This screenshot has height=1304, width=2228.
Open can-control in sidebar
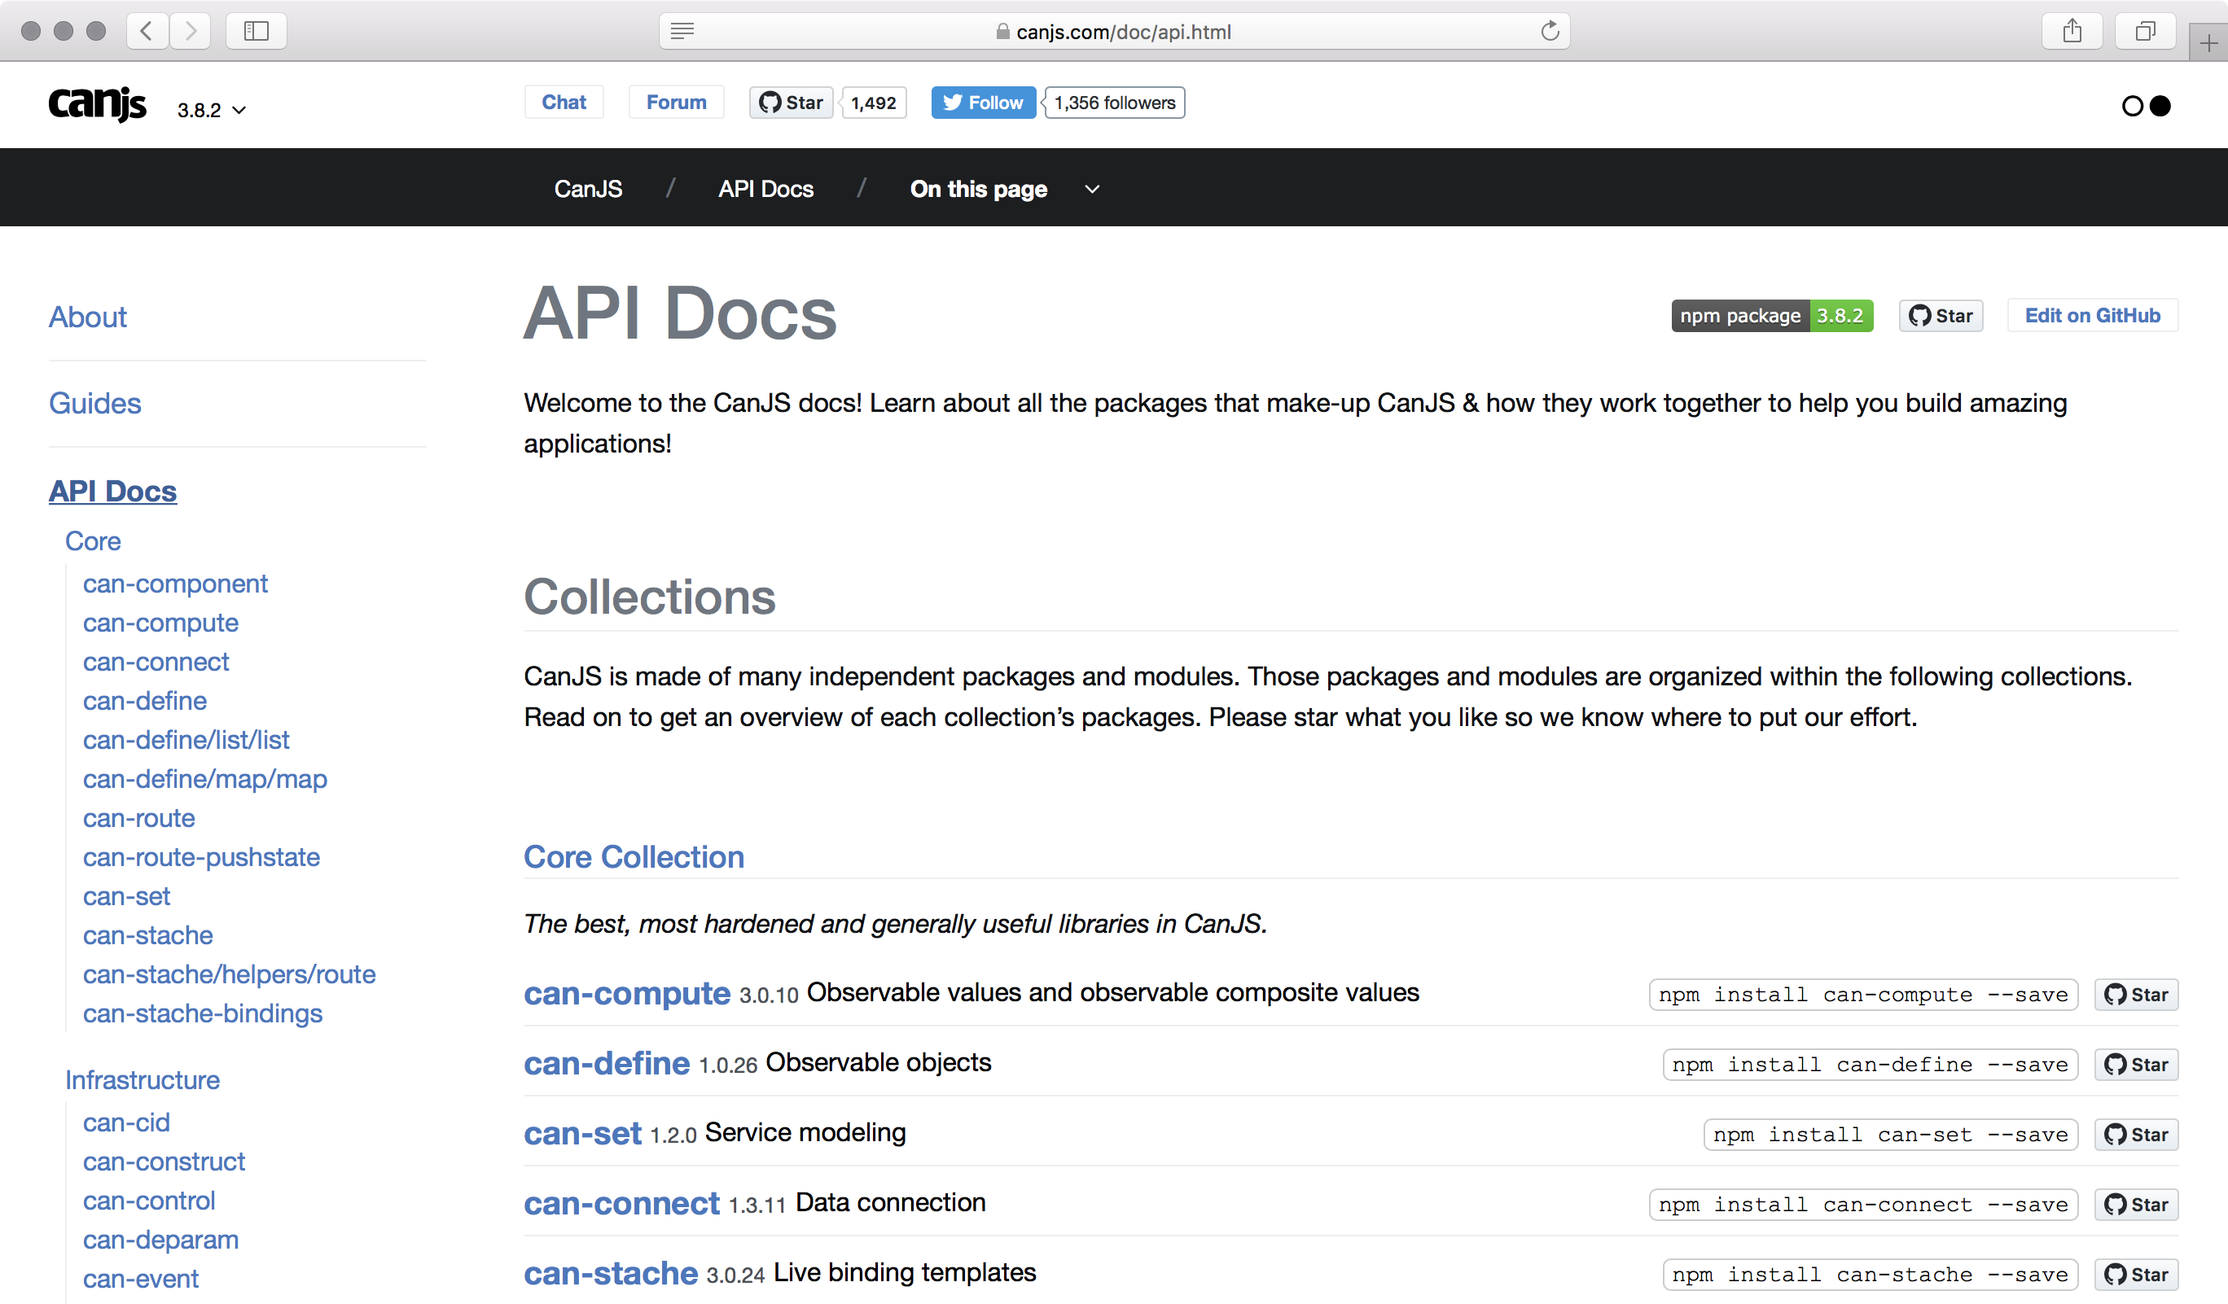click(x=148, y=1201)
